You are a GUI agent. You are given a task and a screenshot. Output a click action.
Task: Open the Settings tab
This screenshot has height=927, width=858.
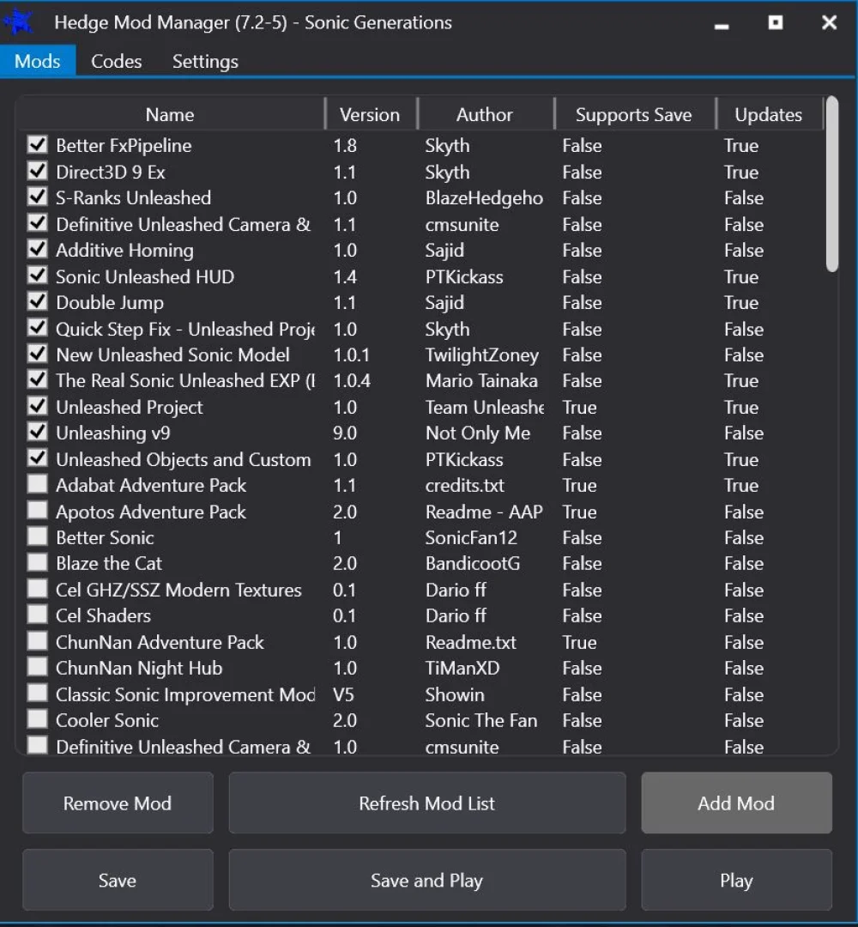point(205,62)
